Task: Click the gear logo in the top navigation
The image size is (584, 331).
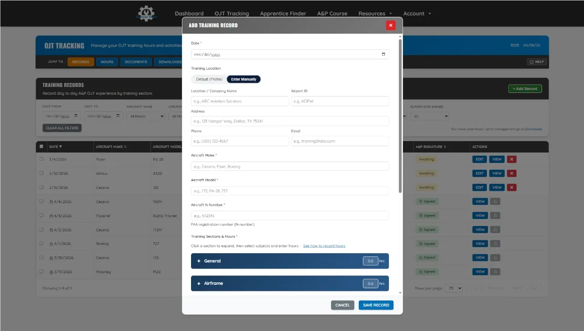Action: click(x=147, y=13)
